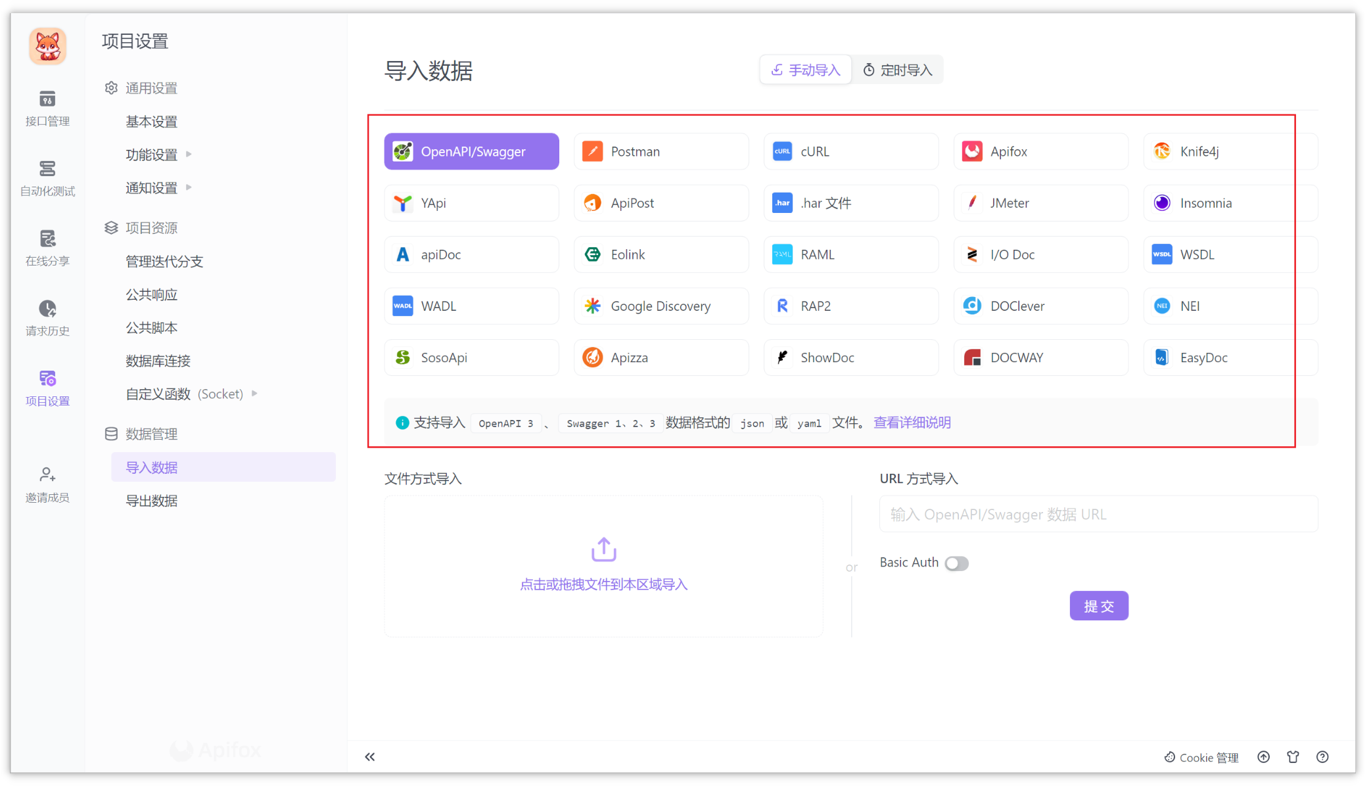Click the help question-mark icon
Image resolution: width=1371 pixels, height=788 pixels.
[x=1323, y=757]
